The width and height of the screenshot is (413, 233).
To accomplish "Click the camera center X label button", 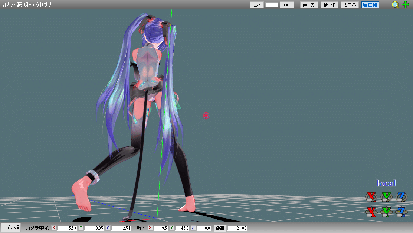I will (54, 228).
